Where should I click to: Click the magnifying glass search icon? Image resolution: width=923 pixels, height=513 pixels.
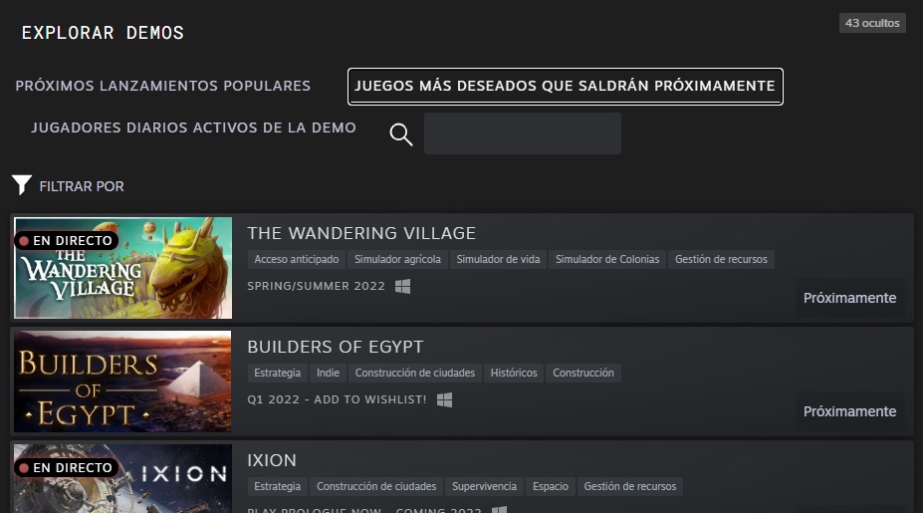[401, 134]
